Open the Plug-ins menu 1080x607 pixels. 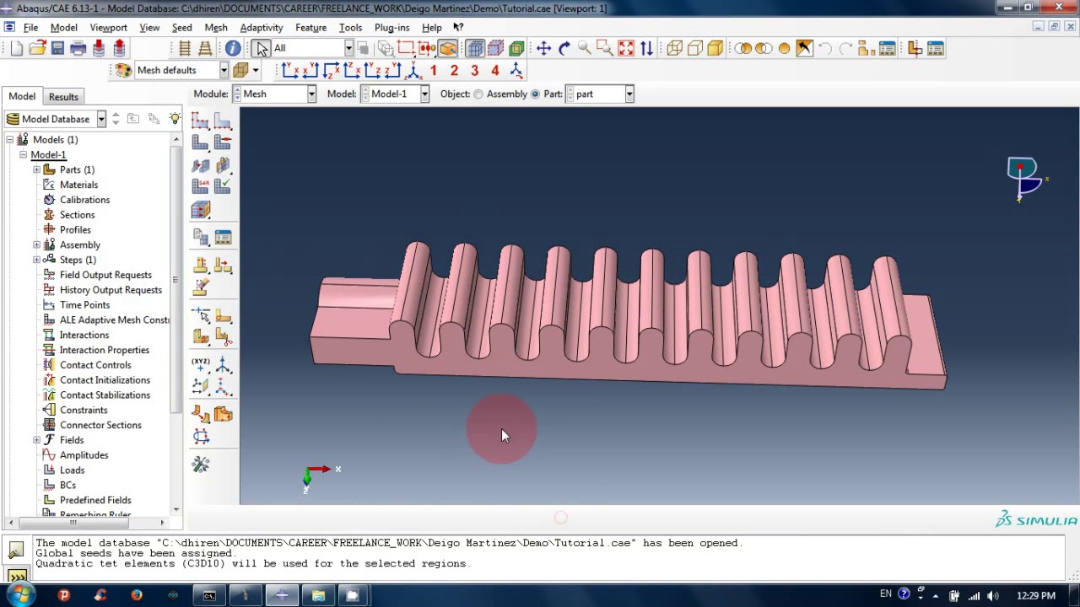[391, 28]
